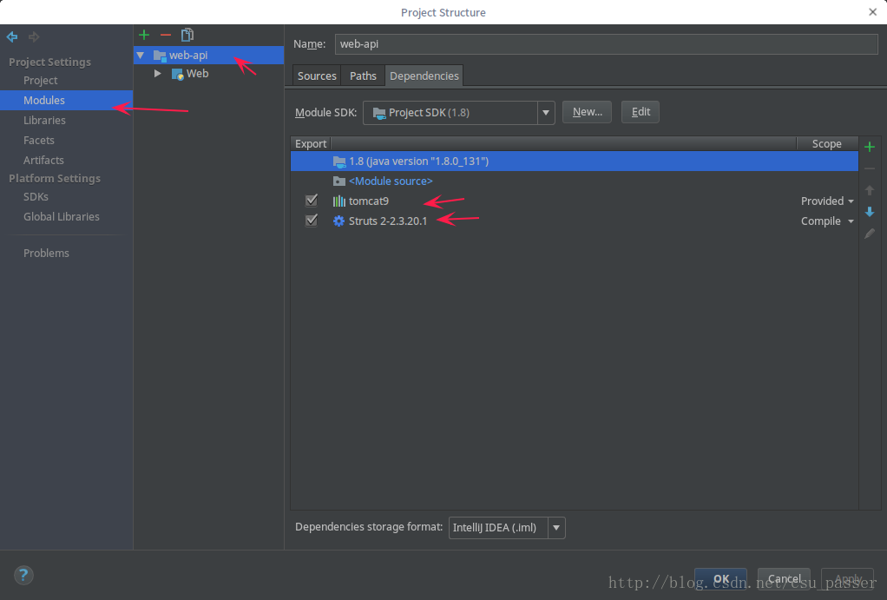
Task: Collapse the web-api module tree
Action: click(x=141, y=56)
